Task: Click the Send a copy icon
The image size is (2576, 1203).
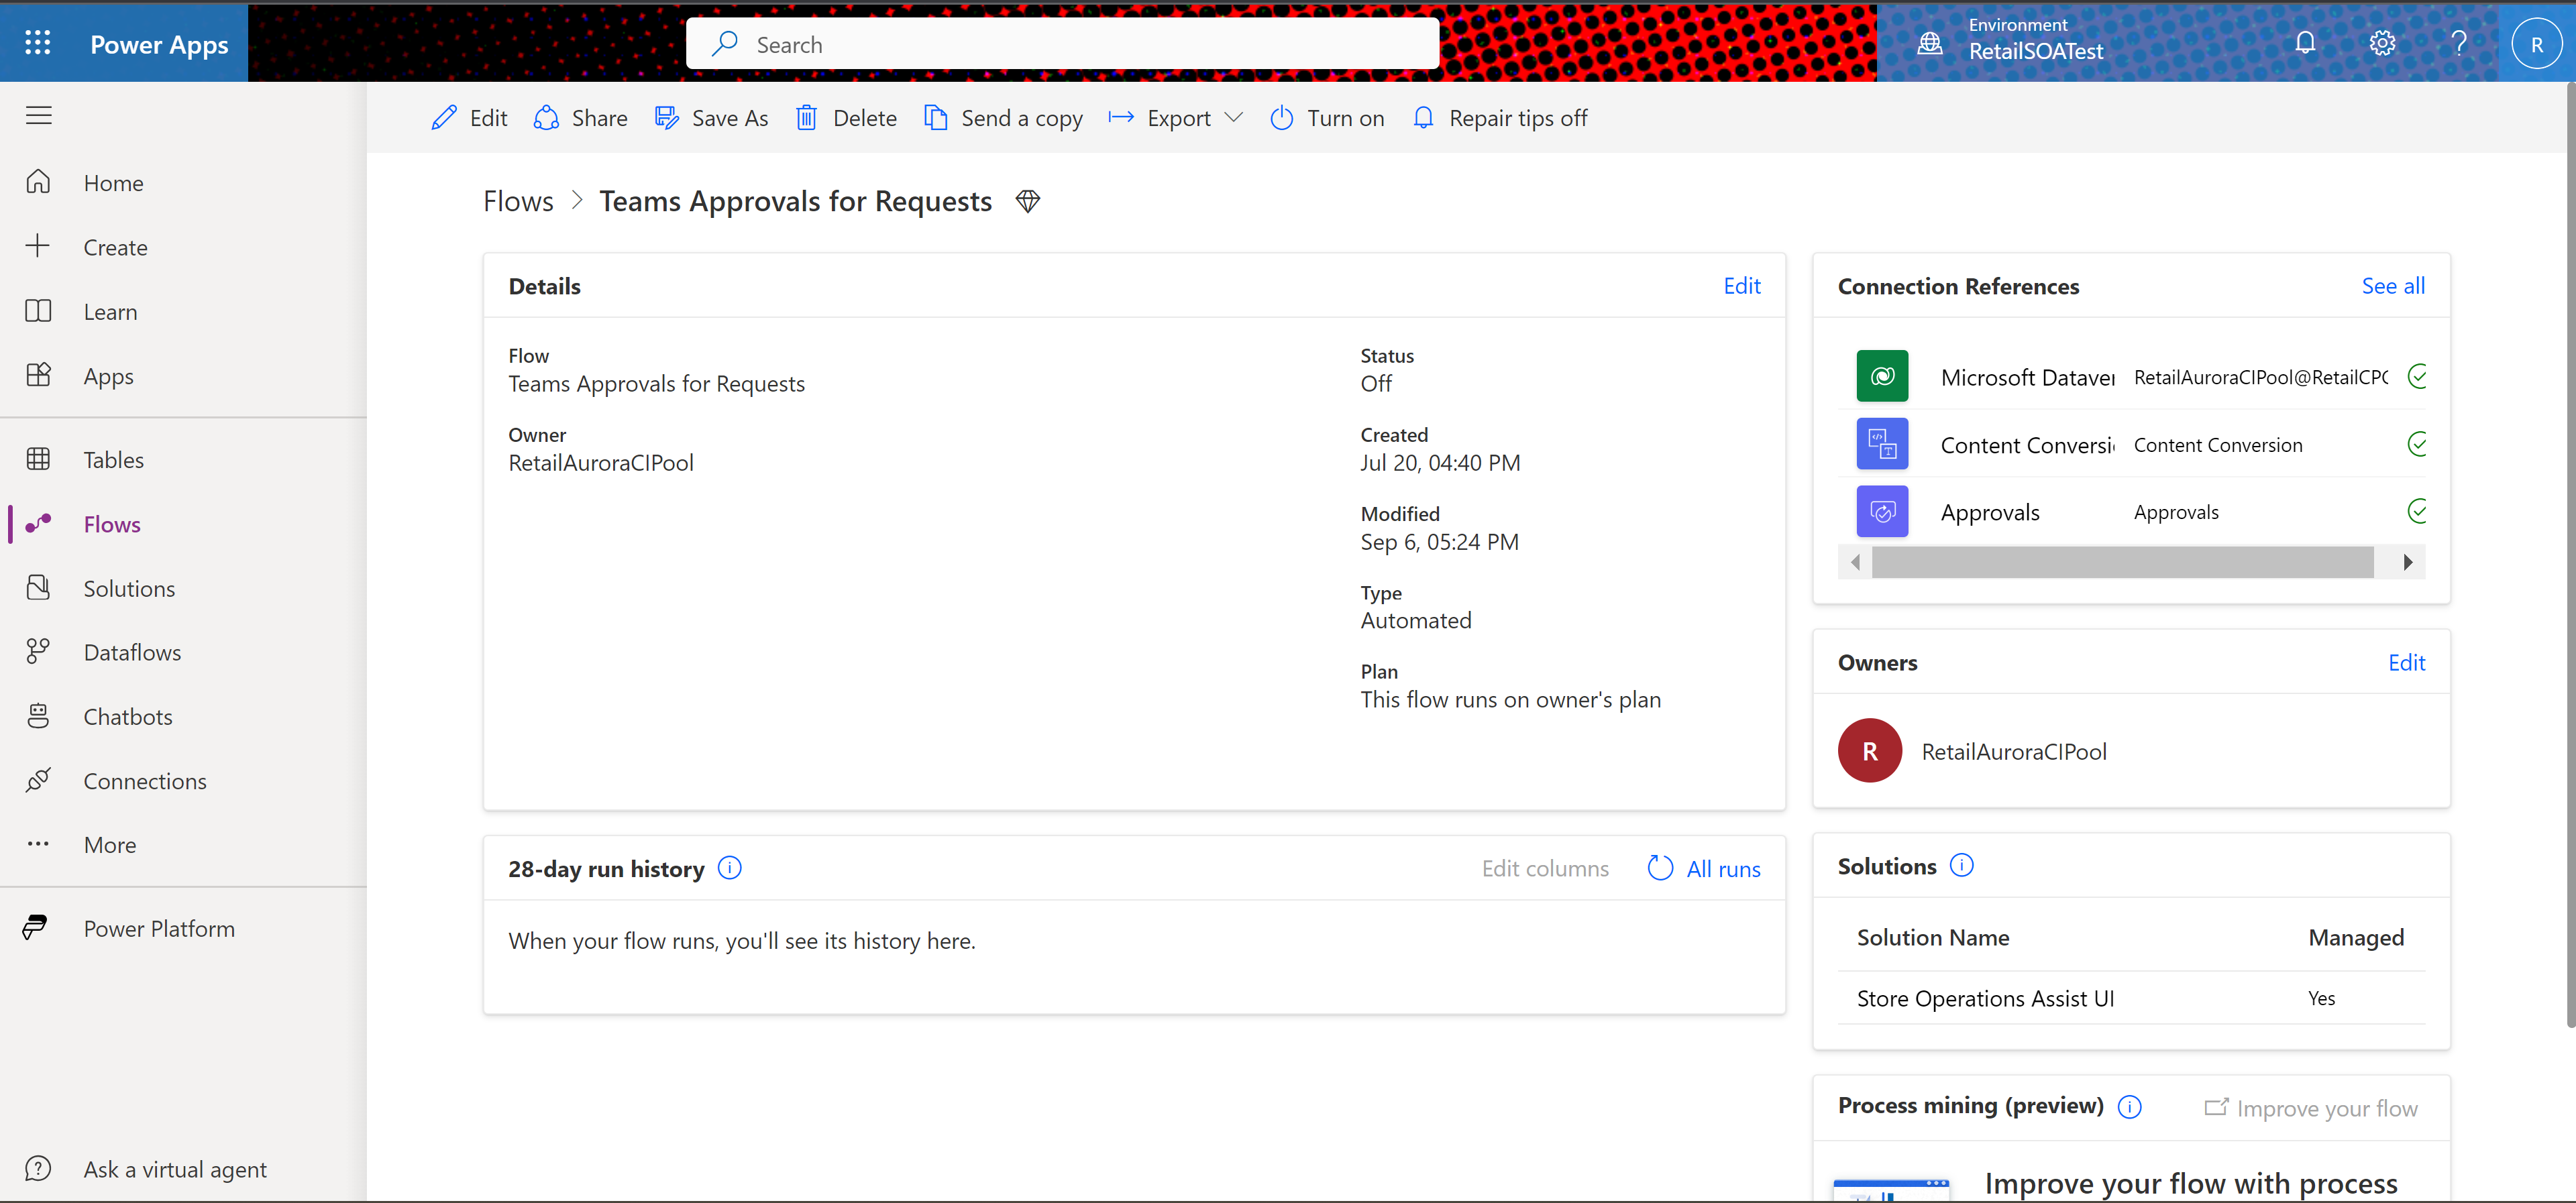Action: (x=934, y=117)
